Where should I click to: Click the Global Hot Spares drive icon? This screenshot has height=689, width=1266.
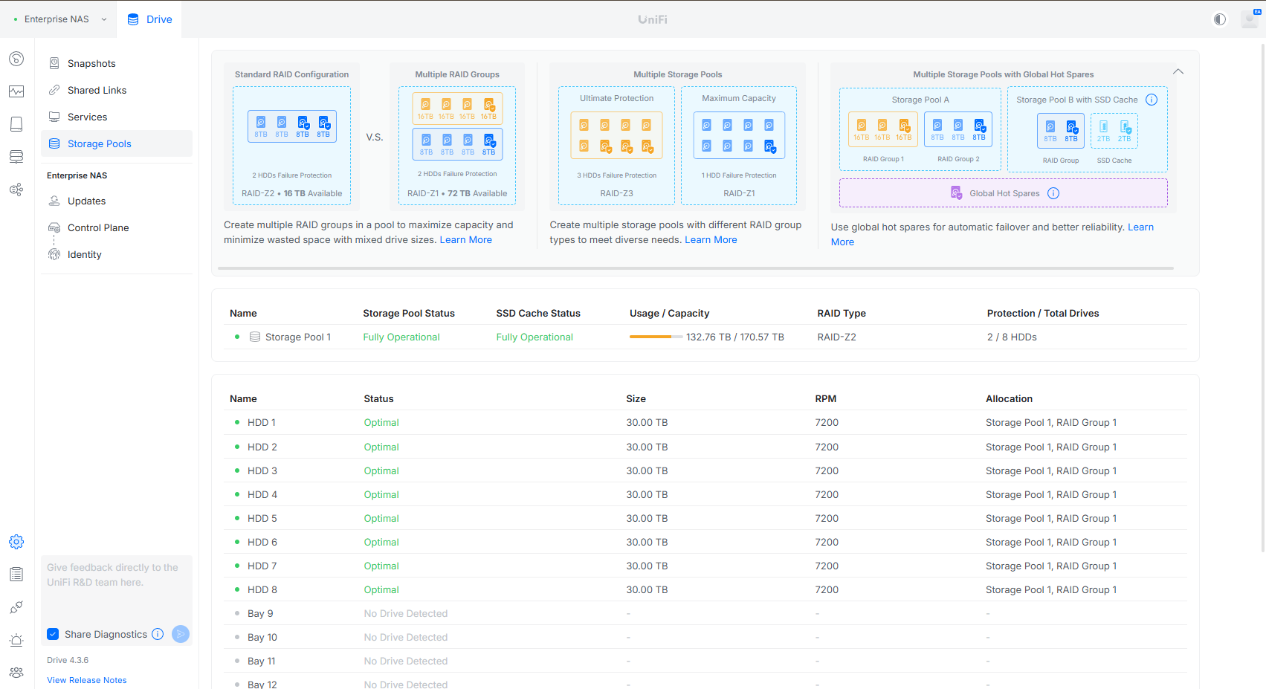coord(957,193)
